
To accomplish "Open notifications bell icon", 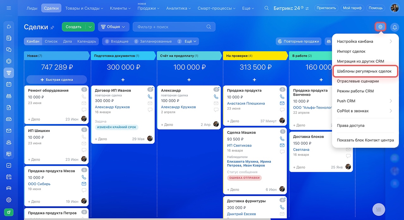I will pyautogui.click(x=395, y=27).
